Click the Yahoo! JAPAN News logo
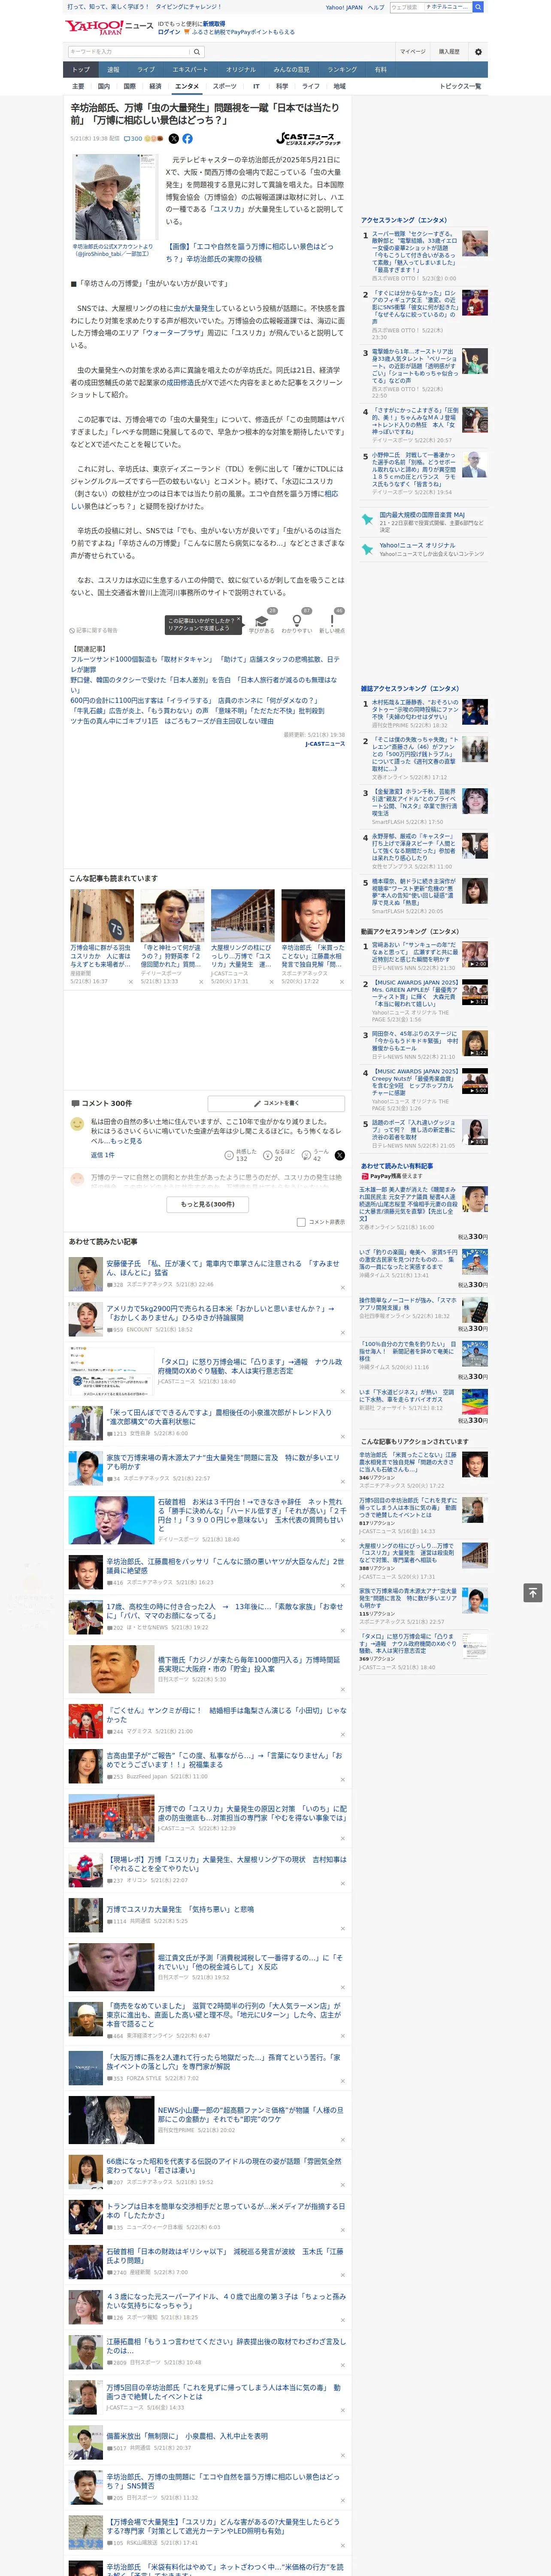The width and height of the screenshot is (551, 2576). tap(110, 27)
